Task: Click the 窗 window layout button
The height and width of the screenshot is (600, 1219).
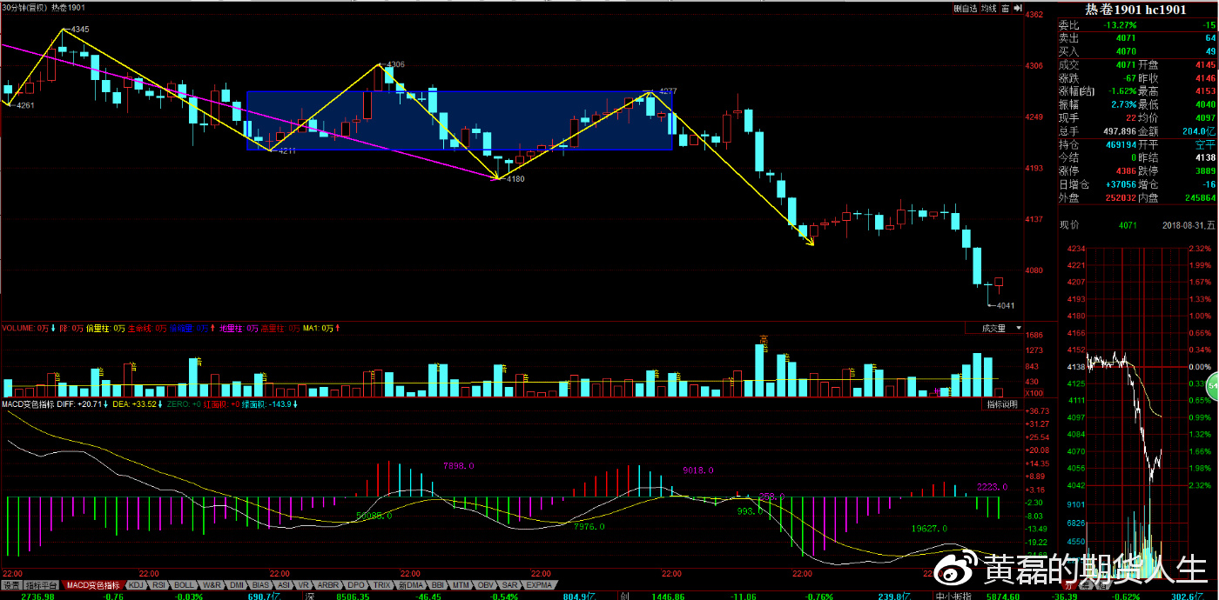Action: [1004, 8]
